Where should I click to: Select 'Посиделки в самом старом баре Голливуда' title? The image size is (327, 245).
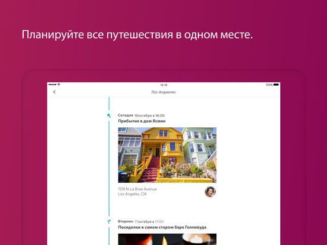[x=162, y=227]
